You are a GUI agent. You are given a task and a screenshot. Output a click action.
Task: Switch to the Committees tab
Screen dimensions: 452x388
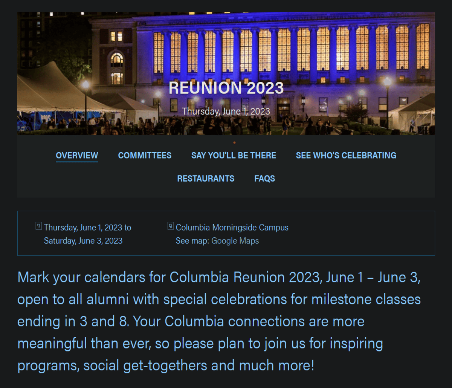pos(145,156)
